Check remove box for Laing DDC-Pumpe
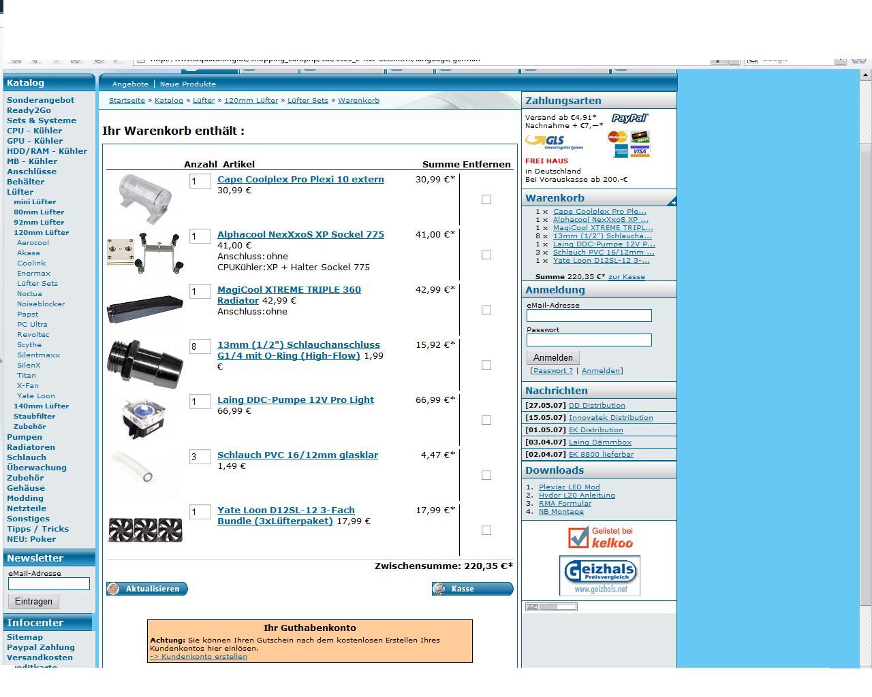Screen dimensions: 872x697 click(486, 420)
